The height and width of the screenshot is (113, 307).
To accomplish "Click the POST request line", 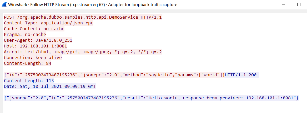I will pyautogui.click(x=83, y=17).
